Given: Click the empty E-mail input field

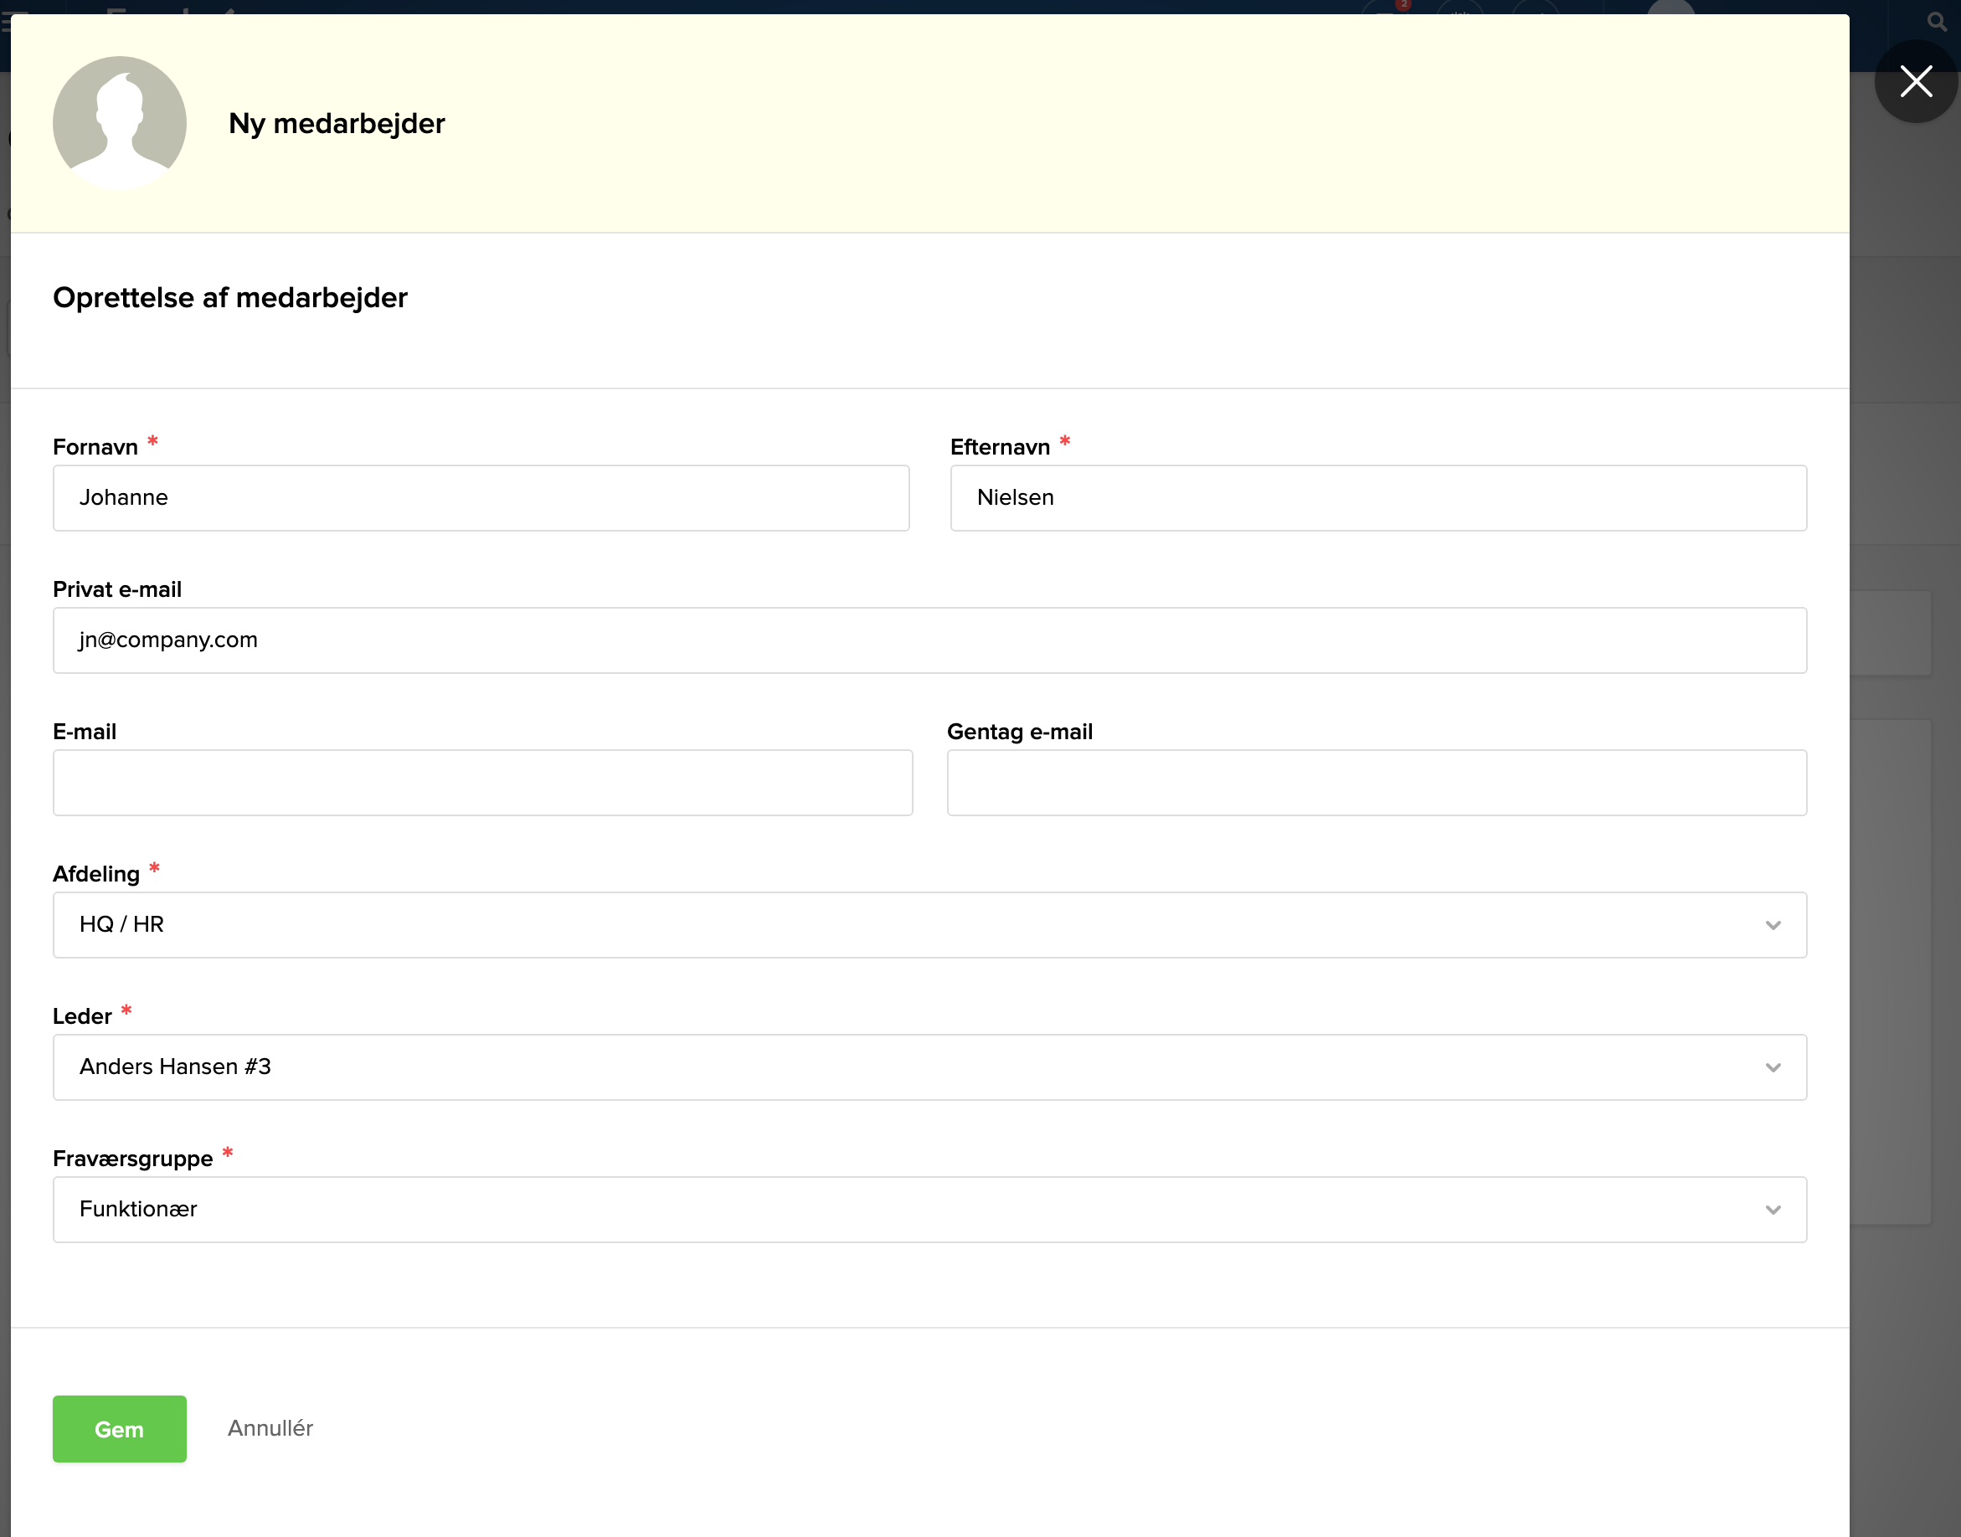Looking at the screenshot, I should point(482,782).
